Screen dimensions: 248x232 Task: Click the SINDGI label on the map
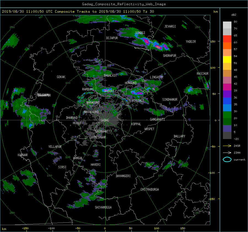(140, 33)
